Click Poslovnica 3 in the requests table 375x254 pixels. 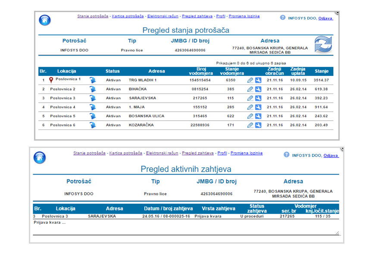(x=55, y=216)
